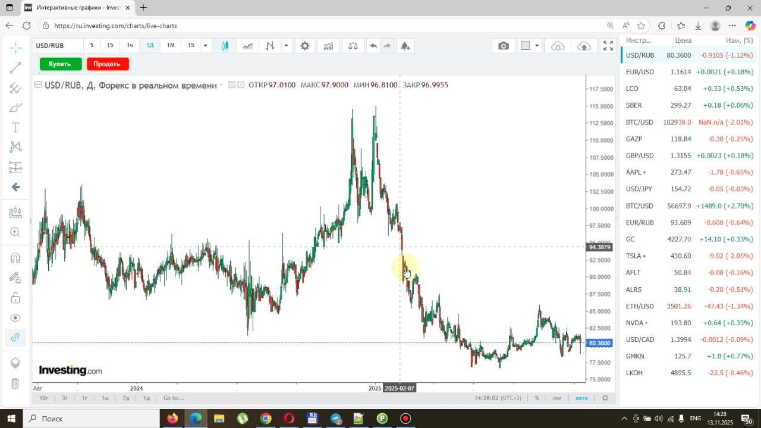Screen dimensions: 761x428
Task: Toggle percent scale mode
Action: (537, 398)
